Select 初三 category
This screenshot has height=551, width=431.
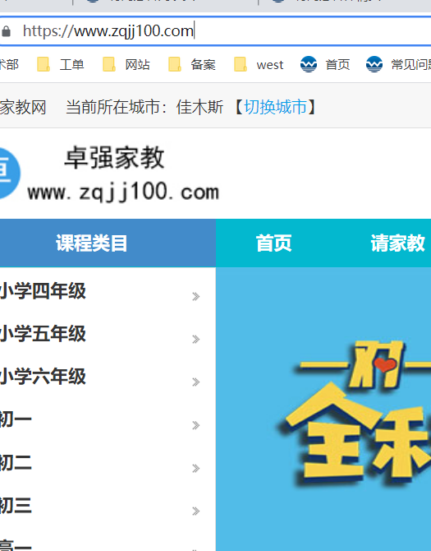16,506
